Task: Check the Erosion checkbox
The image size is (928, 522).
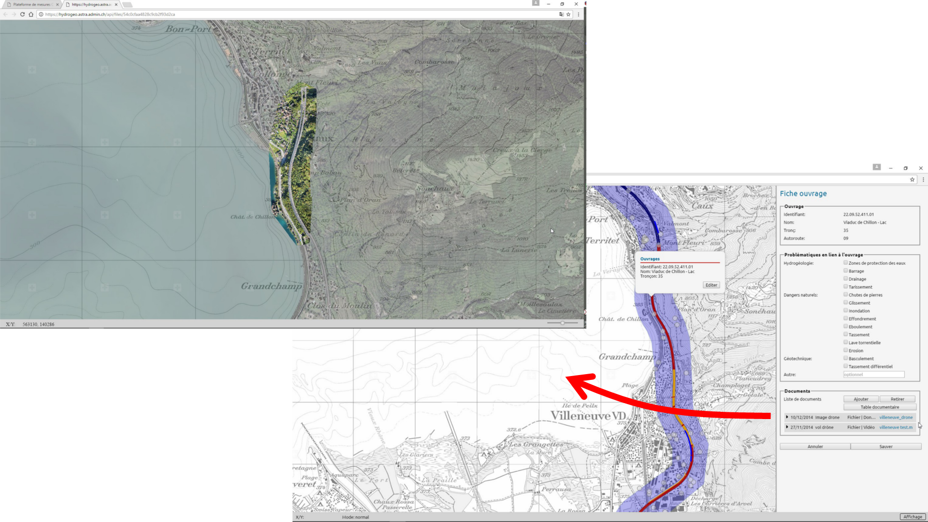Action: (x=846, y=350)
